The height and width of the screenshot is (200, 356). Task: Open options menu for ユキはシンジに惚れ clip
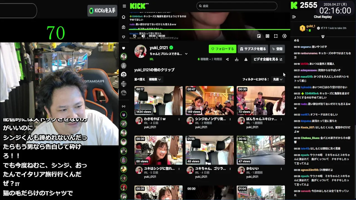(x=179, y=169)
